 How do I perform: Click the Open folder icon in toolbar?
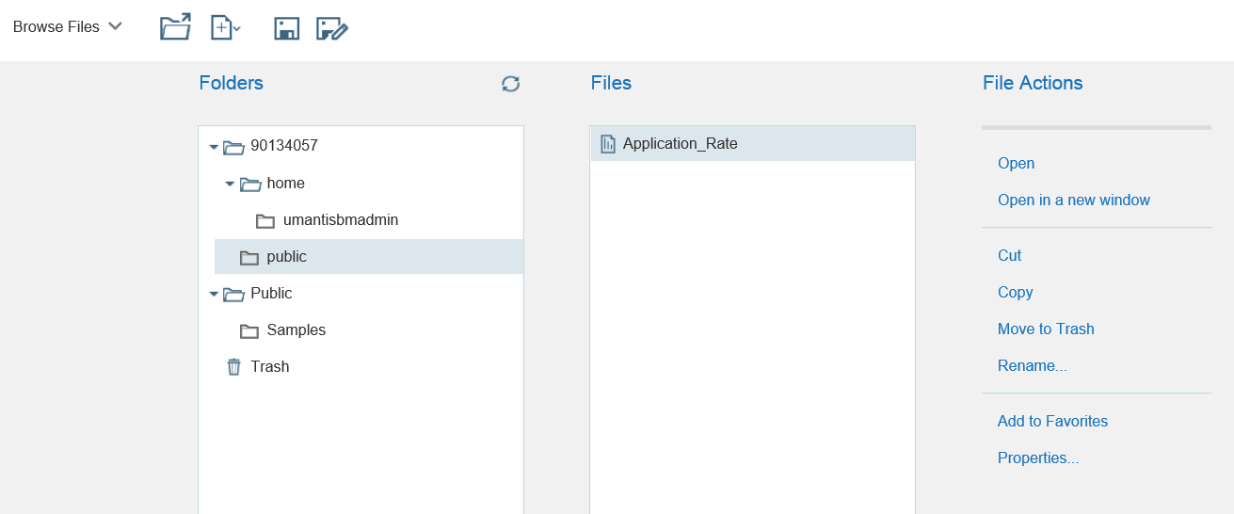tap(175, 27)
